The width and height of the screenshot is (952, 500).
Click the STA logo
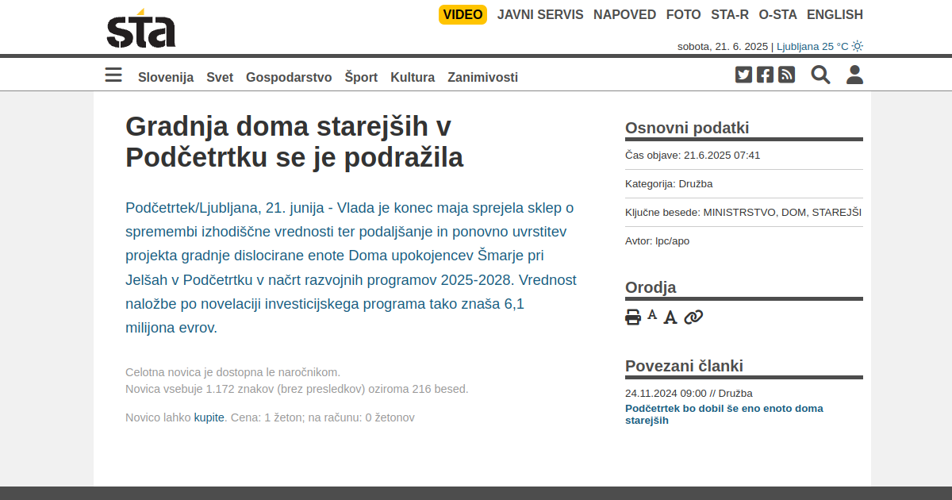(141, 29)
